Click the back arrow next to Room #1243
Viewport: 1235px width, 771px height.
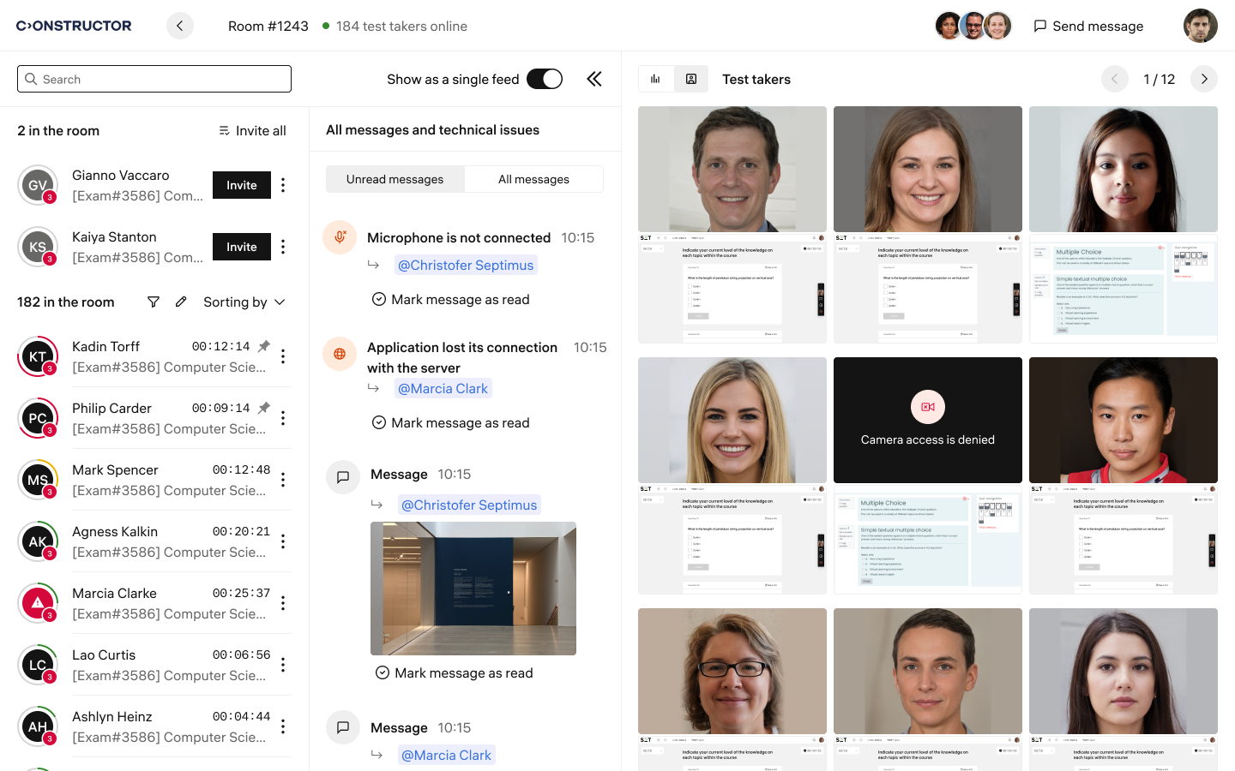tap(179, 26)
